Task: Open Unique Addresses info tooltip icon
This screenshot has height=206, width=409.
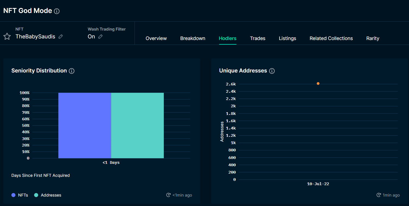Action: coord(272,71)
